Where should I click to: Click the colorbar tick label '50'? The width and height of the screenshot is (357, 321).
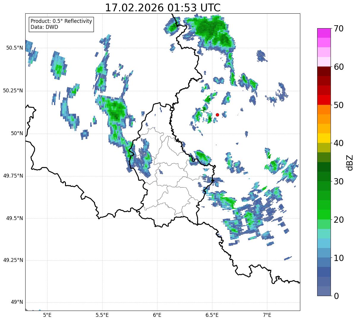[338, 105]
